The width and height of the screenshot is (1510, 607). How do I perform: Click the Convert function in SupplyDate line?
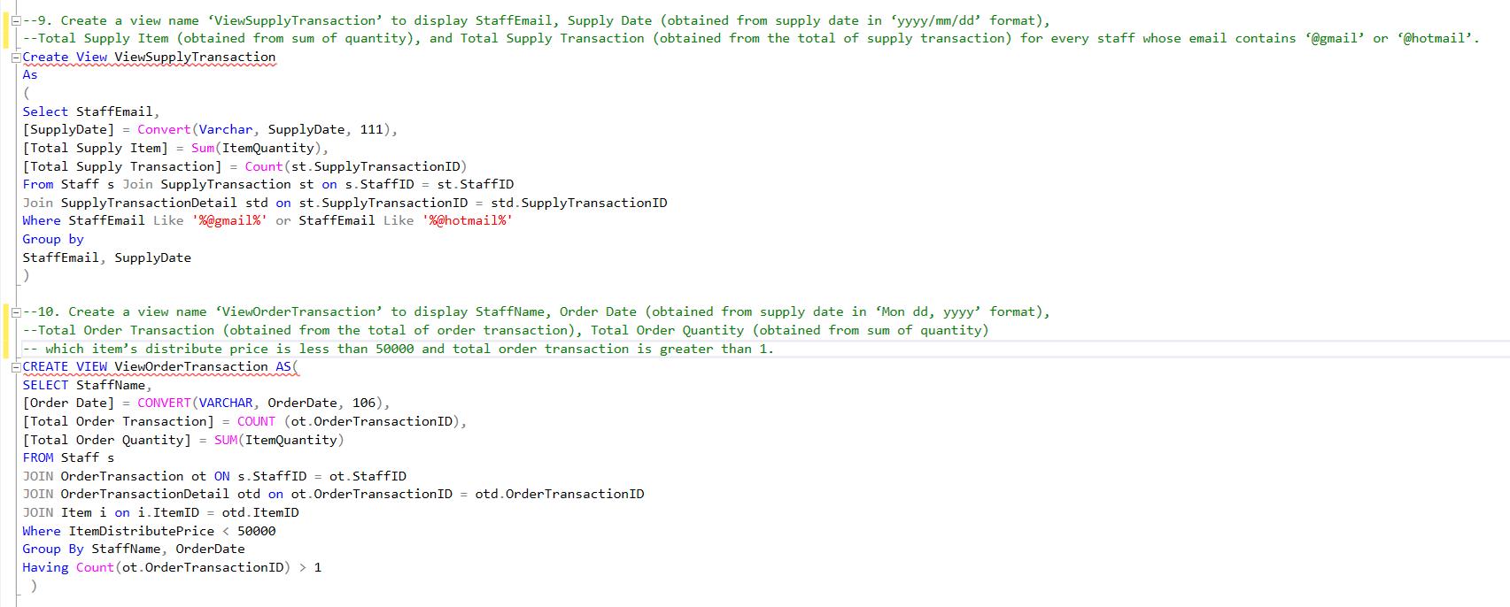[x=164, y=129]
